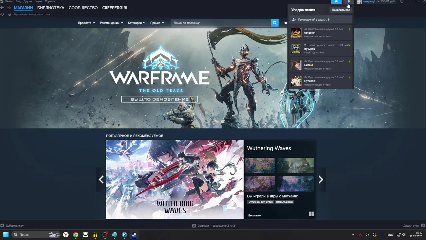This screenshot has height=240, width=426.
Task: Click Биба's avatar in notifications
Action: 296,65
